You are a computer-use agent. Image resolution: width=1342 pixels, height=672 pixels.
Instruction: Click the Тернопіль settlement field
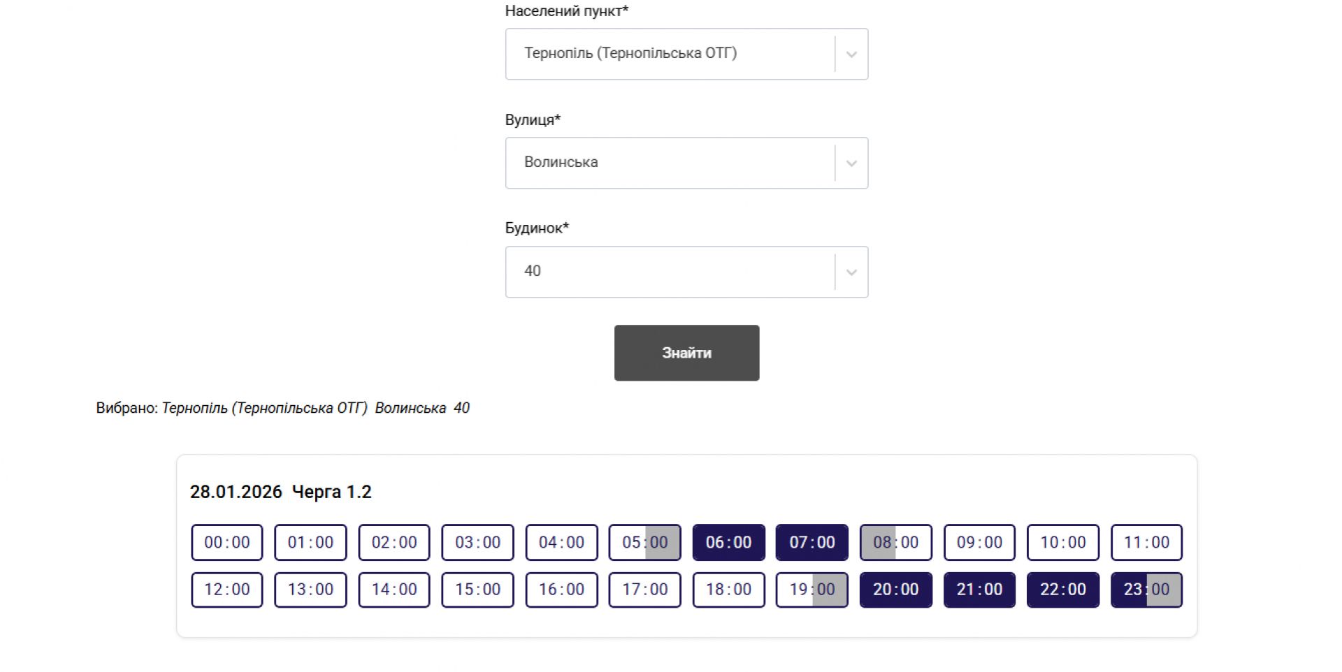669,54
